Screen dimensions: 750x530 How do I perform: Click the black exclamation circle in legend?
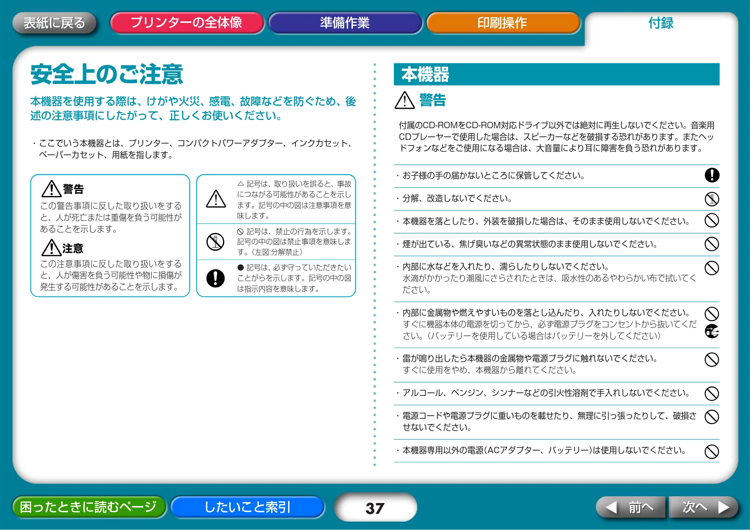216,278
